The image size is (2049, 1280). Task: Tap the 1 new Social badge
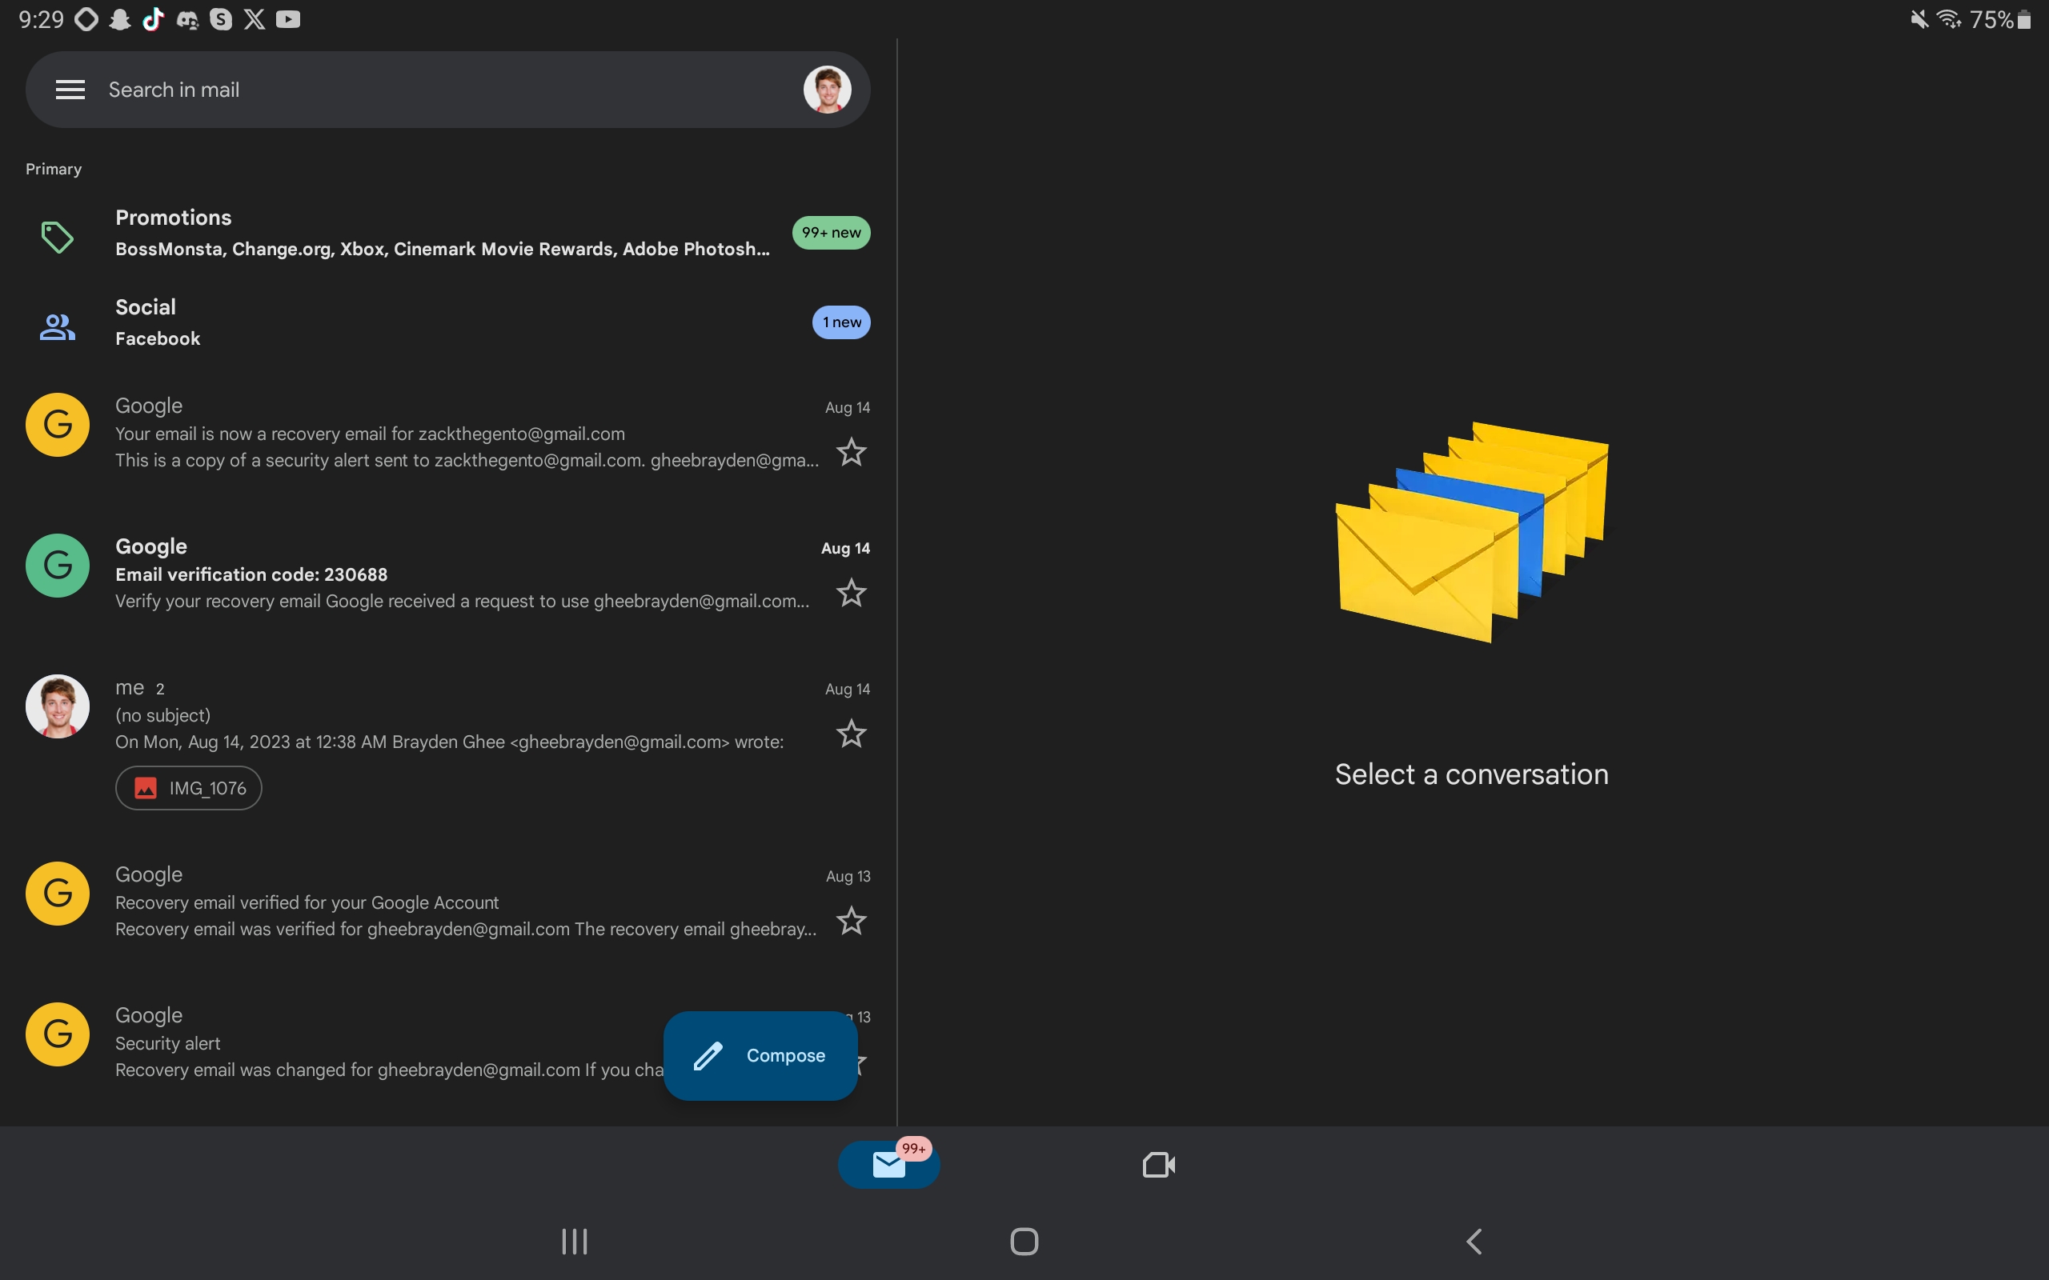click(840, 322)
